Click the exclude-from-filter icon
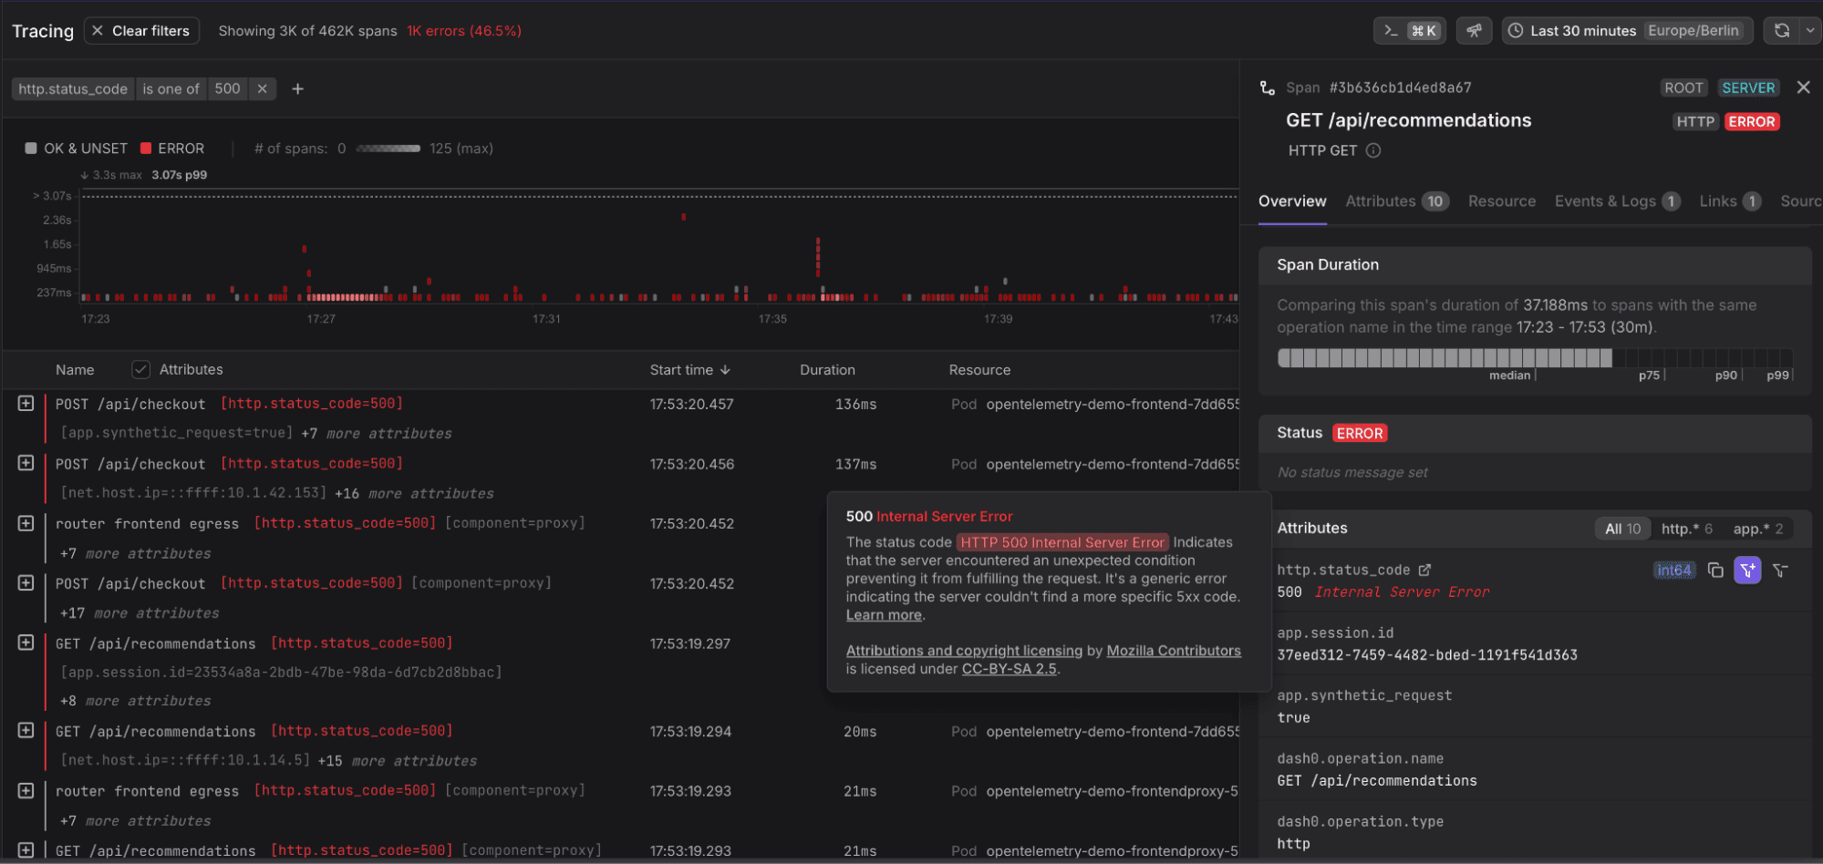The width and height of the screenshot is (1823, 864). (x=1780, y=571)
